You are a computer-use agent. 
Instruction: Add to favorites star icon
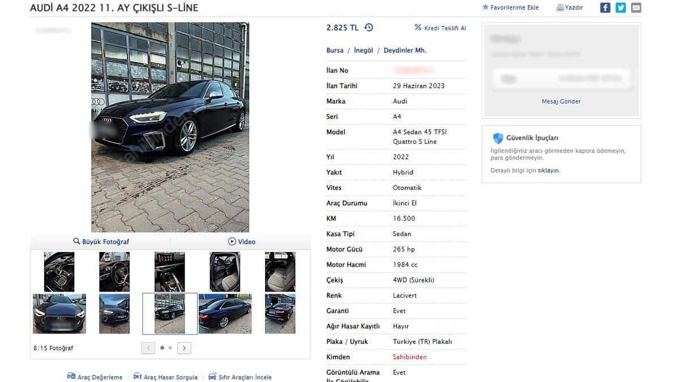pyautogui.click(x=485, y=7)
